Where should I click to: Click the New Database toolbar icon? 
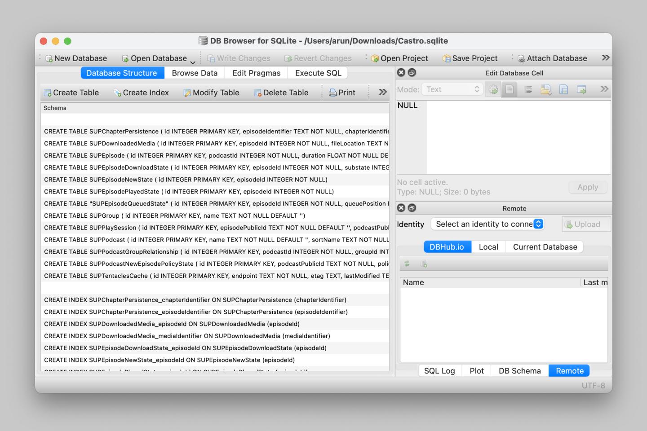[x=49, y=58]
